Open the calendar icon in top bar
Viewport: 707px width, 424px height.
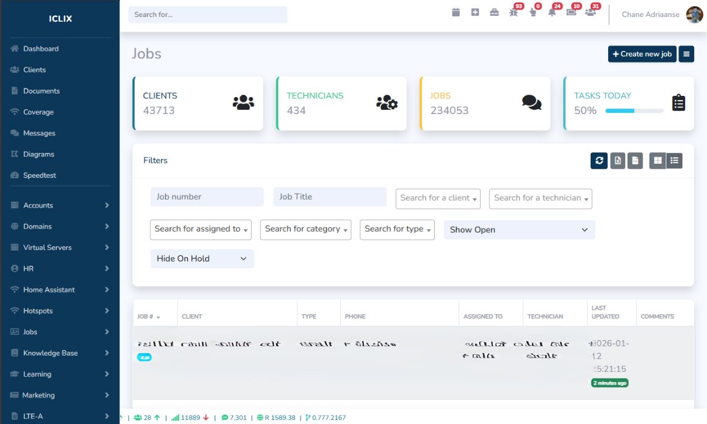[x=456, y=12]
